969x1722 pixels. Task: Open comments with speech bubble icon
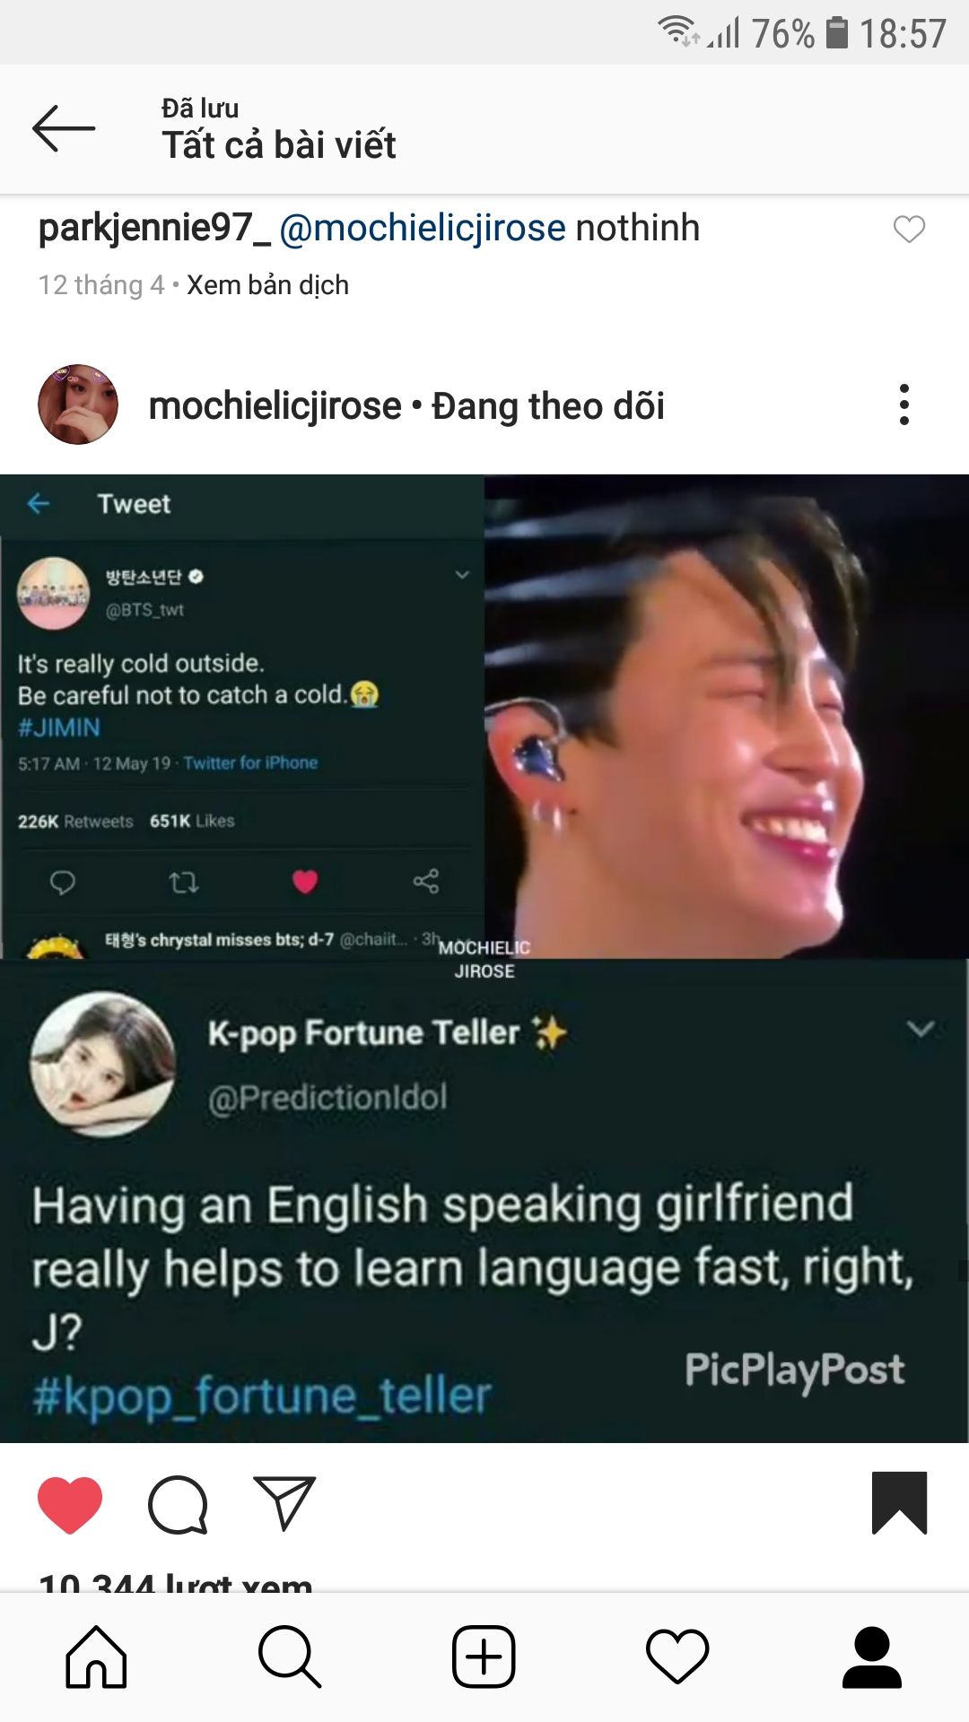[x=178, y=1504]
